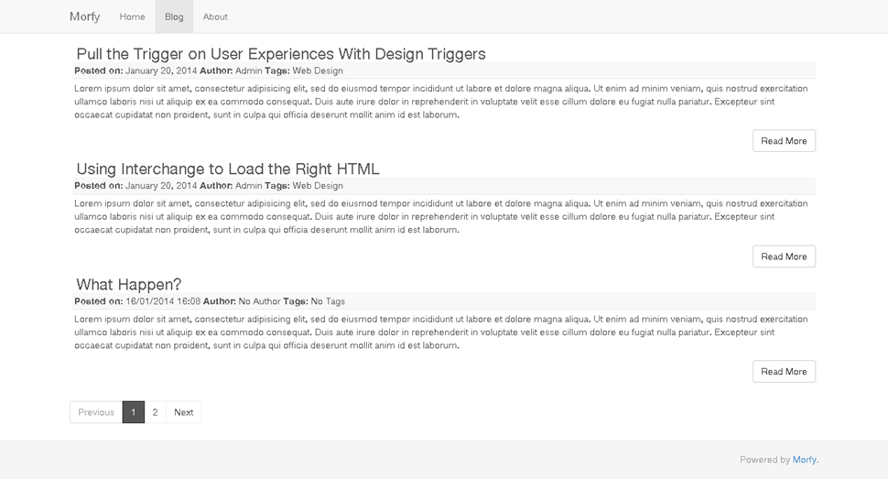Follow the Morfy link in the footer
The image size is (888, 479).
(805, 460)
